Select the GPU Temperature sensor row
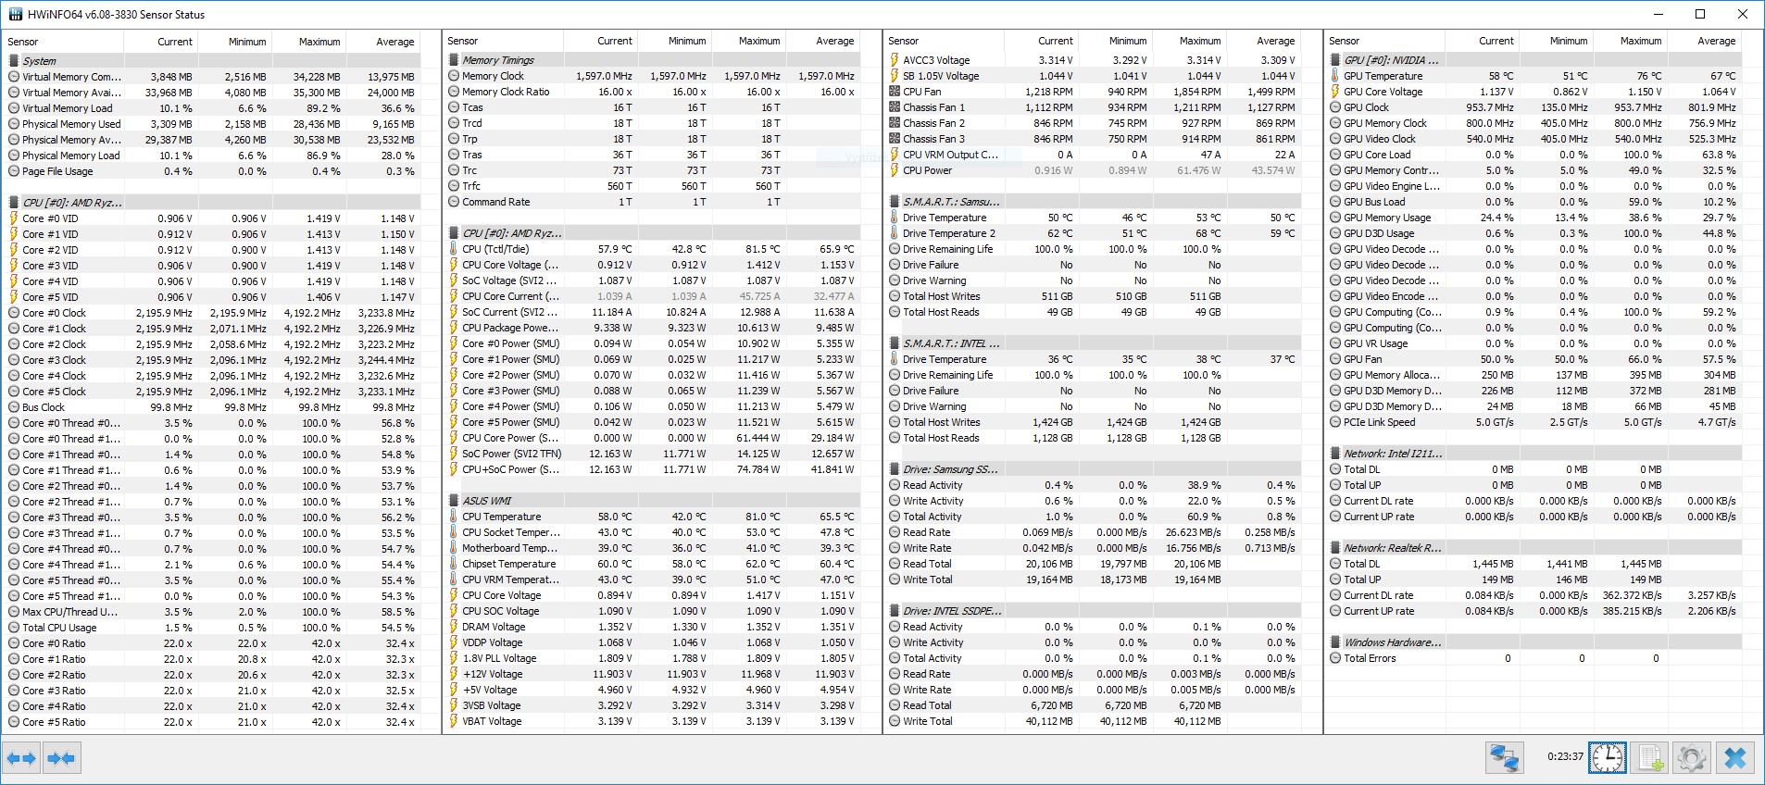 (1383, 76)
